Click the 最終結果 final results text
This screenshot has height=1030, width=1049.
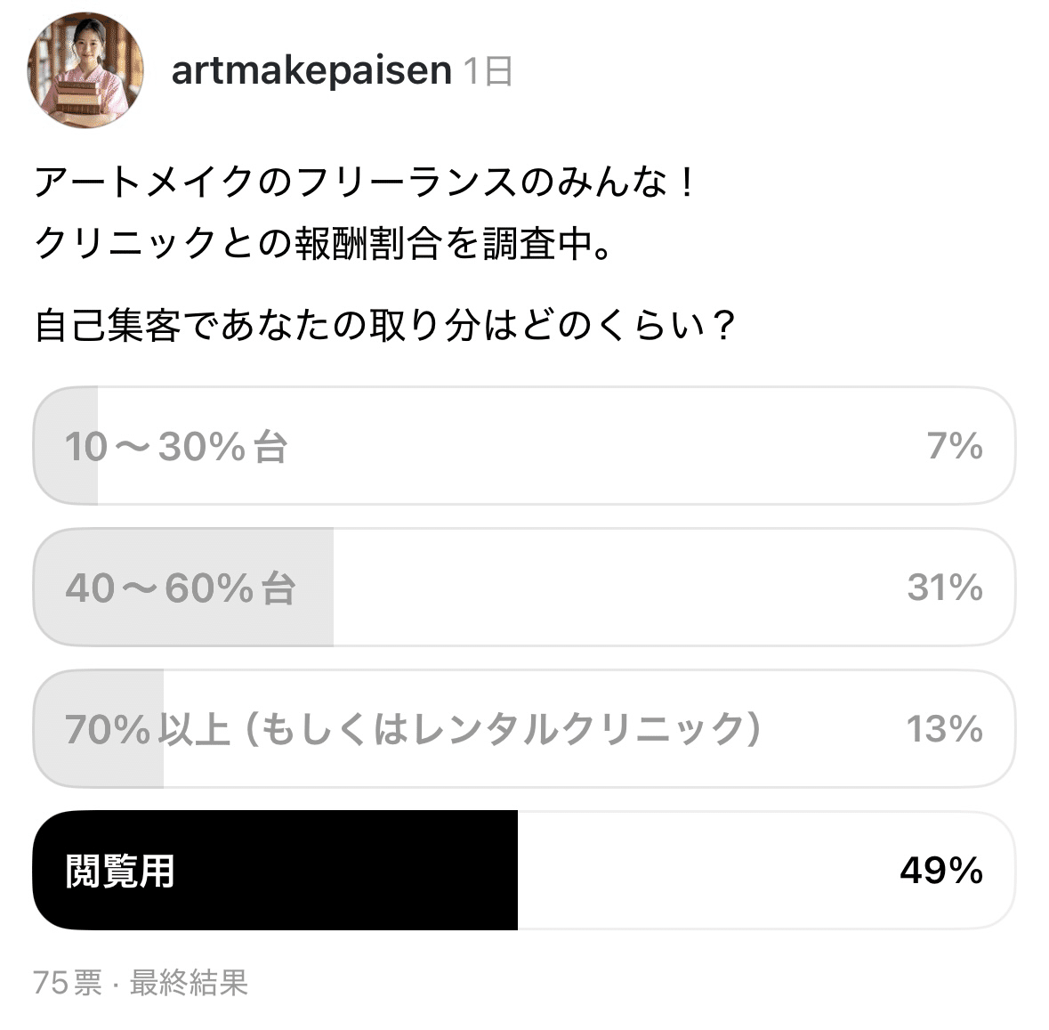click(x=189, y=983)
